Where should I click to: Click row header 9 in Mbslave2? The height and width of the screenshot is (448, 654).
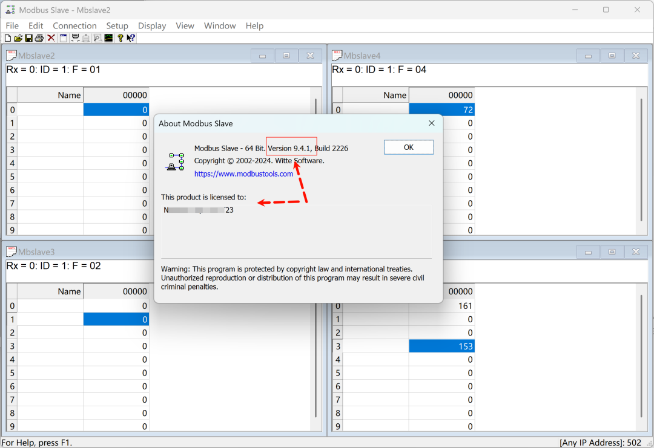12,230
